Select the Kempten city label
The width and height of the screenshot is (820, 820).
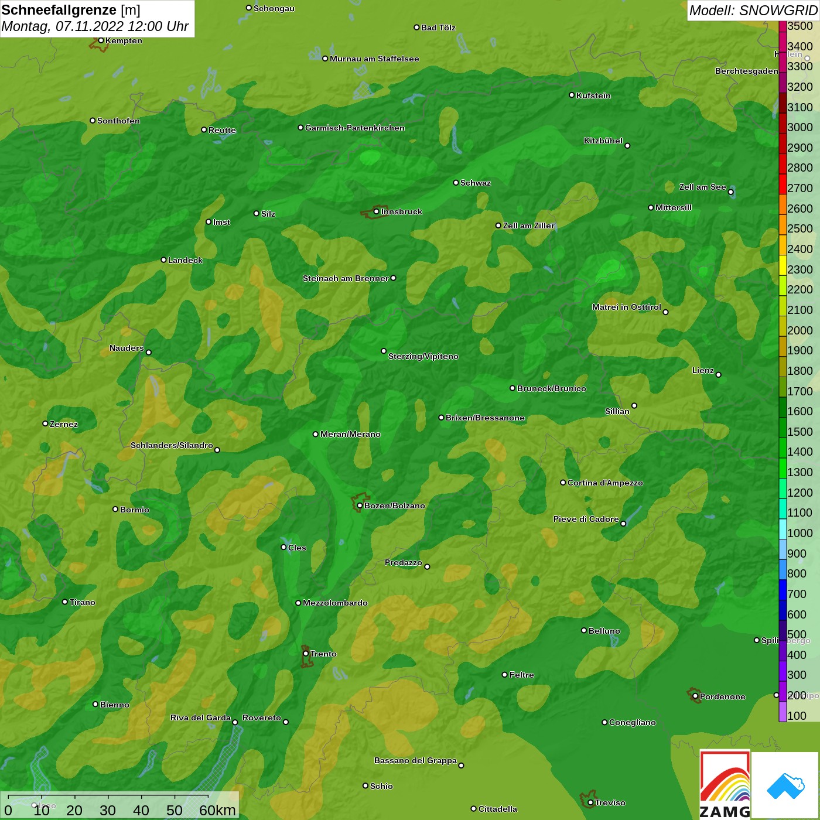(x=124, y=40)
